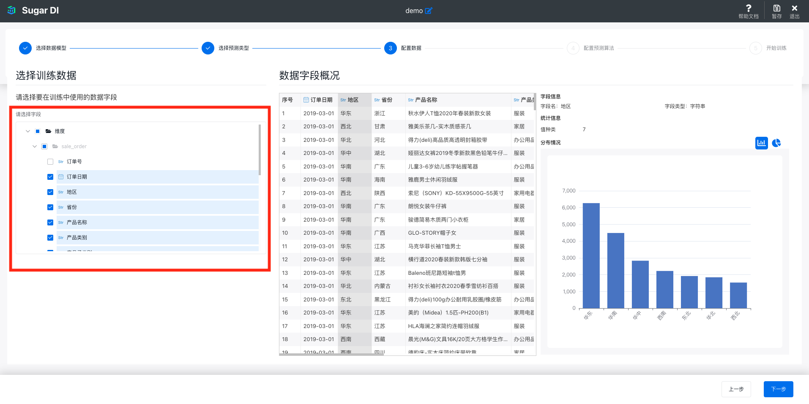809x404 pixels.
Task: Select the 序号 column header
Action: click(x=287, y=100)
